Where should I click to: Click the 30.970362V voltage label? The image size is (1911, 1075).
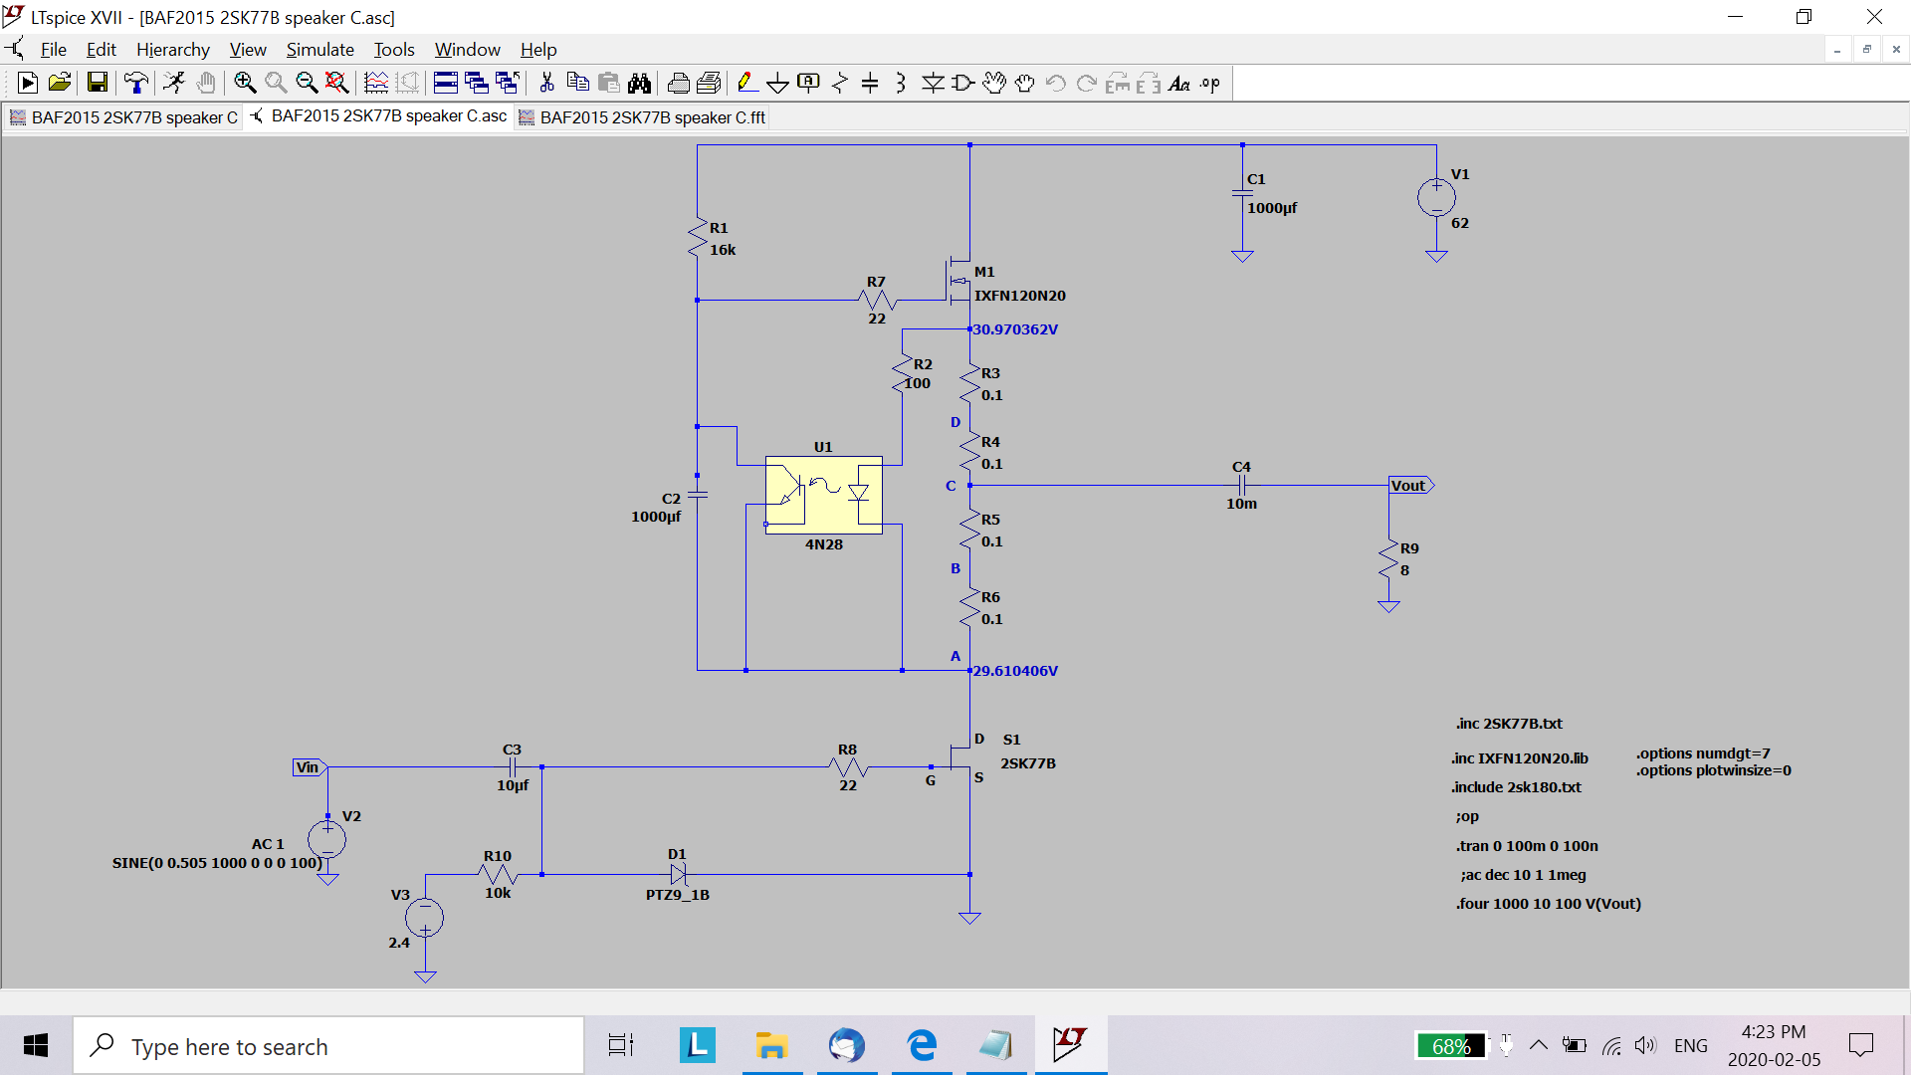[1015, 329]
